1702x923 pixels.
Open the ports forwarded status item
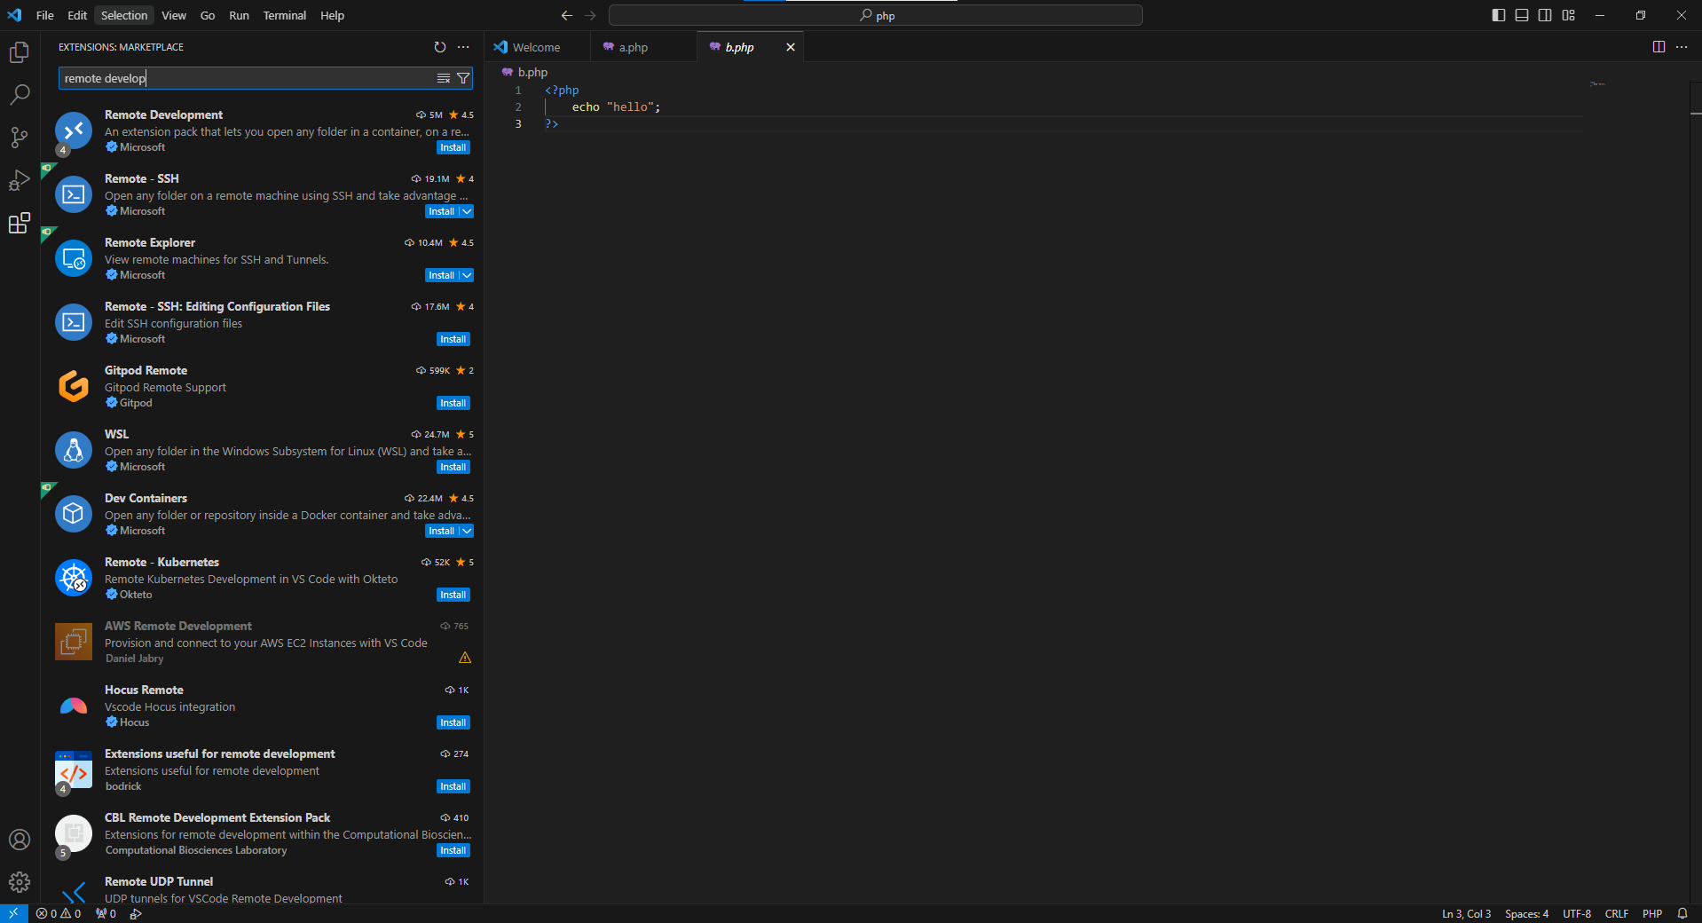point(106,913)
